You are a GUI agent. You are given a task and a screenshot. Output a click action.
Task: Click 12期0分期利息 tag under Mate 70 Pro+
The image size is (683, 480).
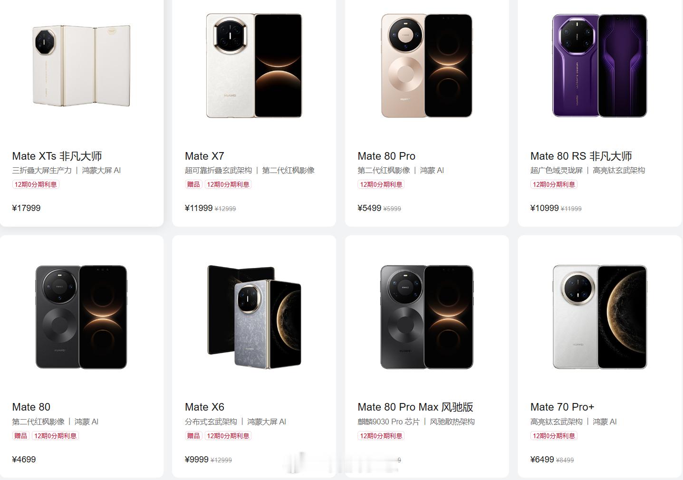coord(554,436)
